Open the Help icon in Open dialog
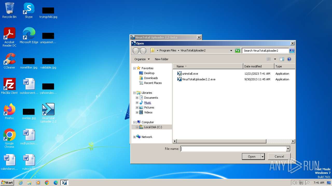This screenshot has height=186, width=332. pyautogui.click(x=289, y=59)
